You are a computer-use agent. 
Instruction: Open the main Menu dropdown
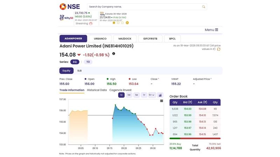211,30
